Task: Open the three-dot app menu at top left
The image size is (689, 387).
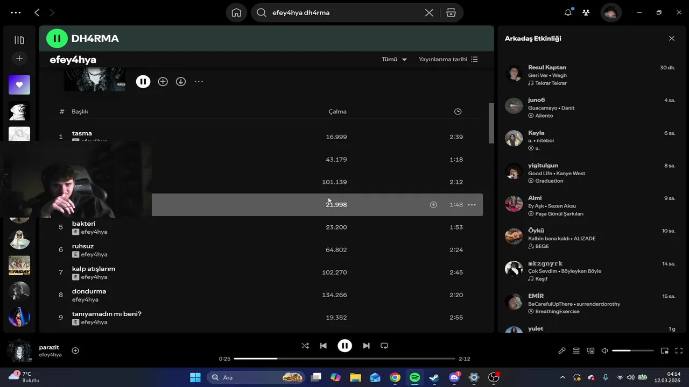Action: (x=16, y=12)
